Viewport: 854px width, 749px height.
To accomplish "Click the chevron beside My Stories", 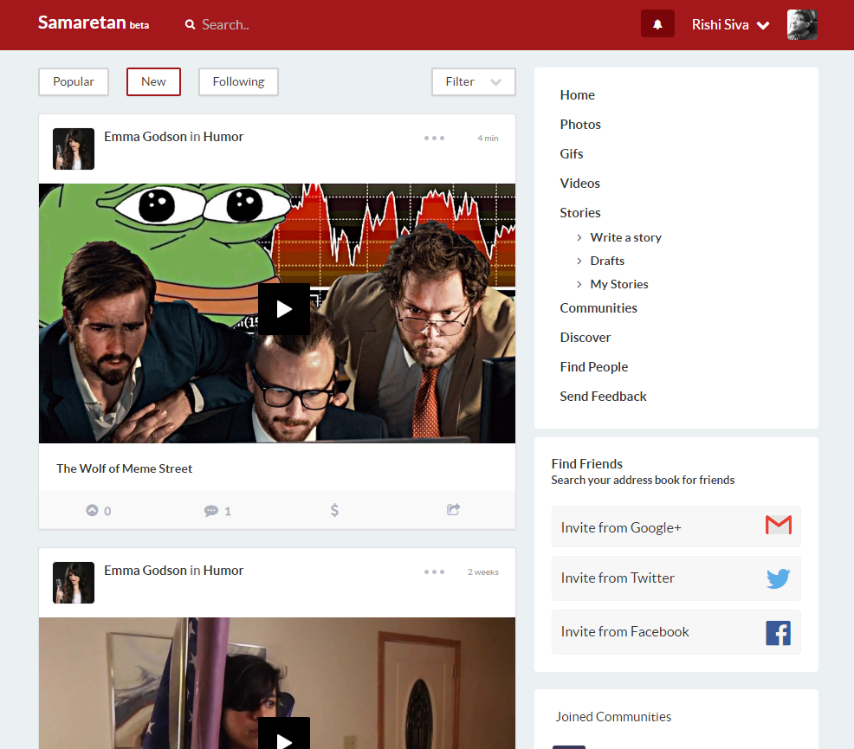I will tap(579, 285).
